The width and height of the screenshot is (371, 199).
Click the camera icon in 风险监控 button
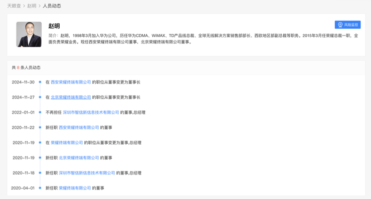(x=340, y=25)
